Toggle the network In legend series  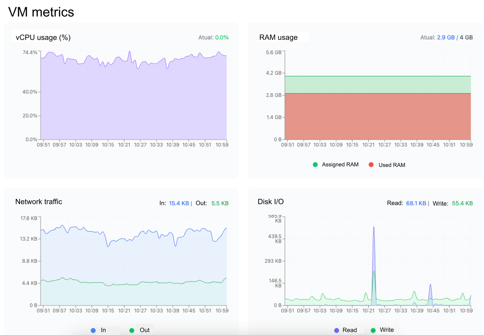[103, 330]
